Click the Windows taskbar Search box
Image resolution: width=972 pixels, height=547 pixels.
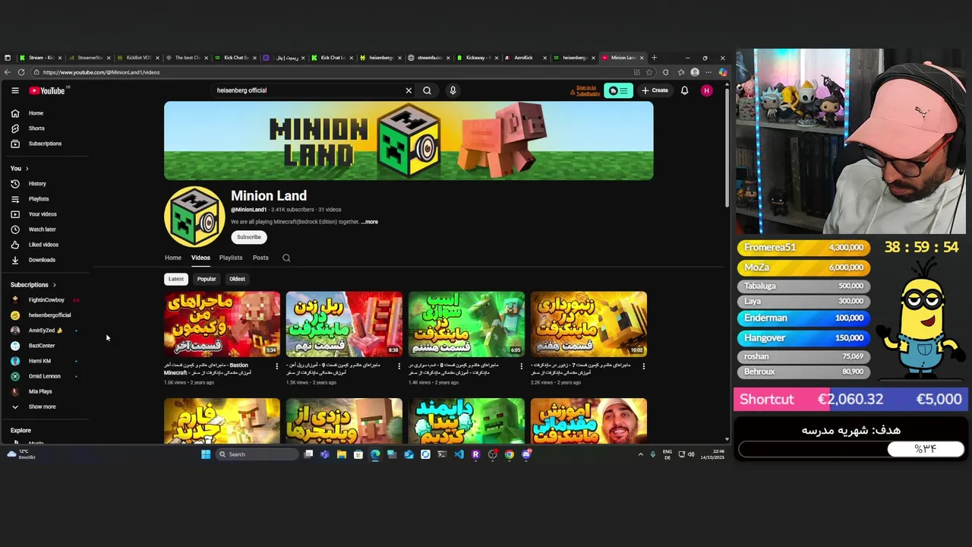(257, 454)
